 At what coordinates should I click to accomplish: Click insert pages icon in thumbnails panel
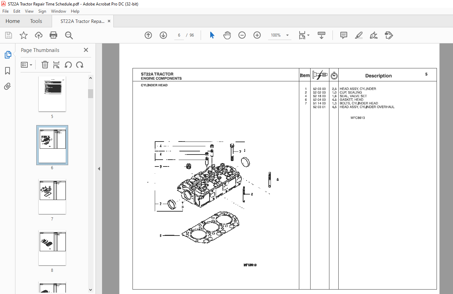56,65
